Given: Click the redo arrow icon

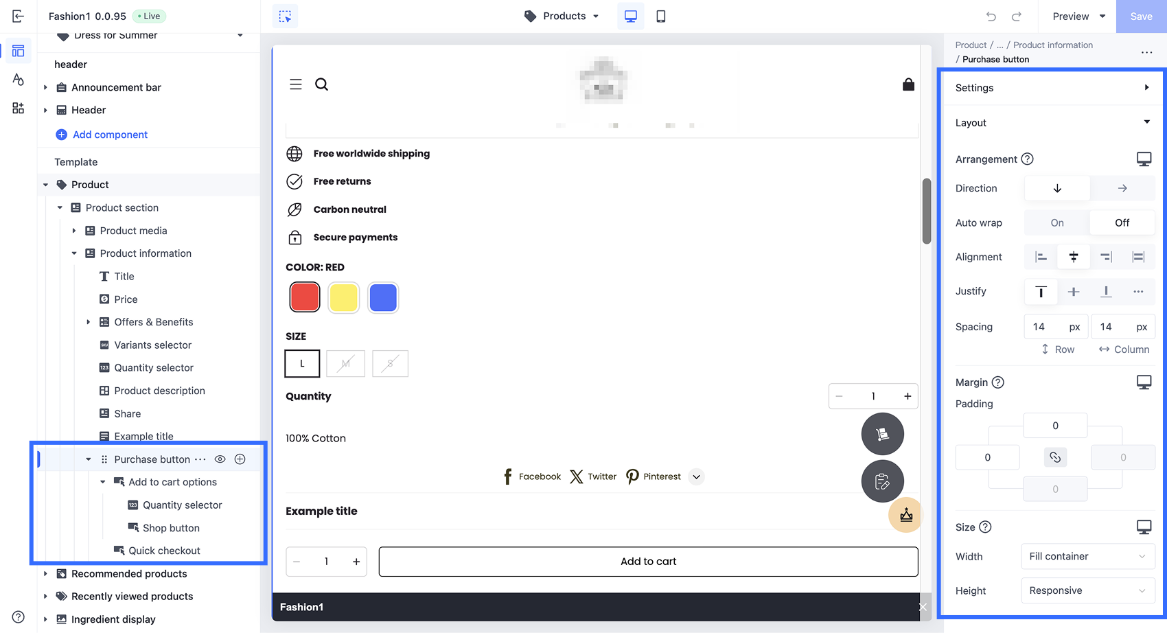Looking at the screenshot, I should pyautogui.click(x=1017, y=16).
